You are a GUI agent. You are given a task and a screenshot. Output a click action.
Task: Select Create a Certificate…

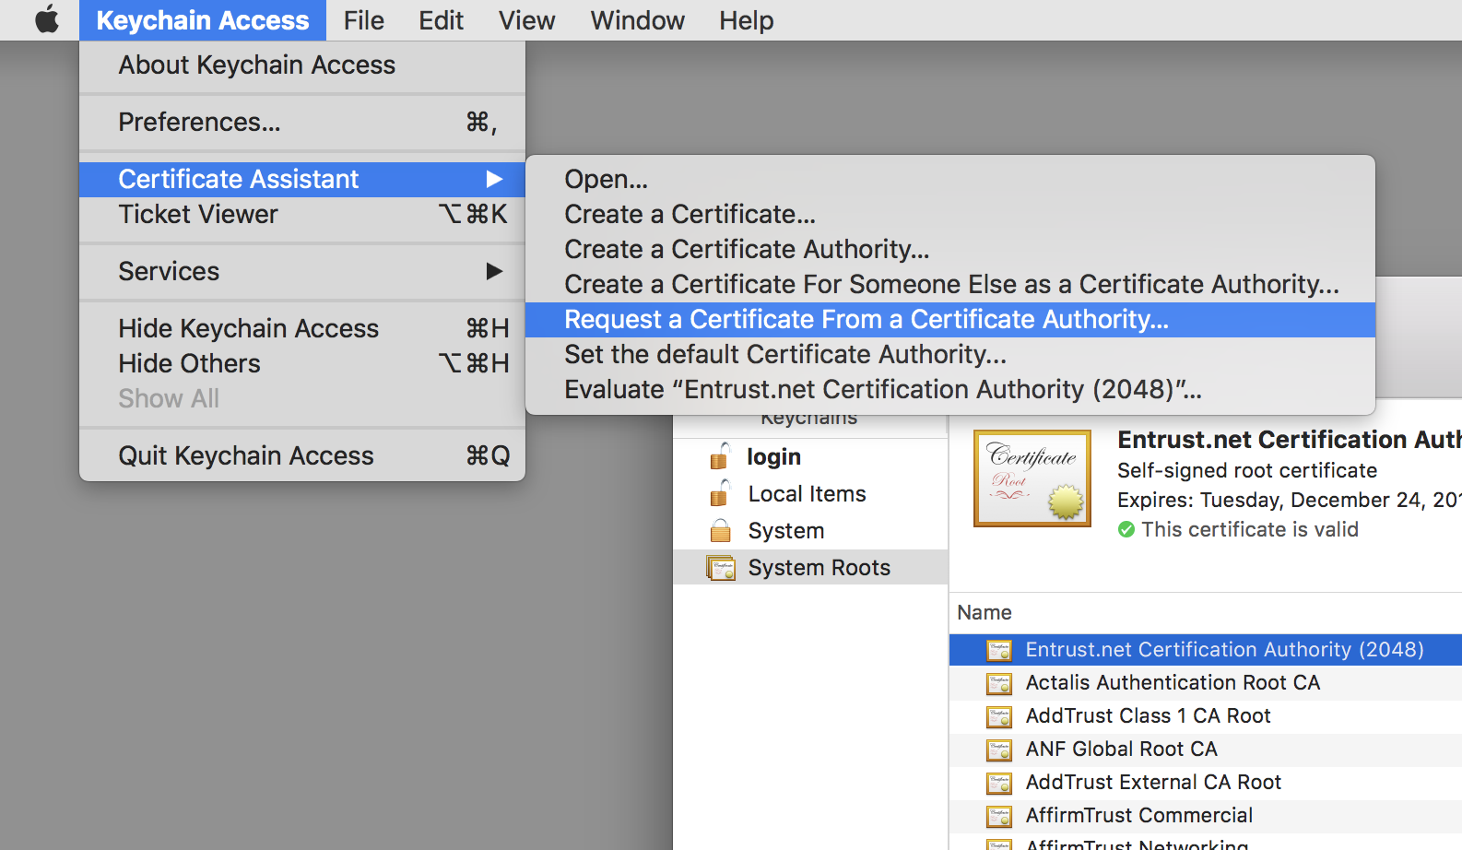[950, 214]
